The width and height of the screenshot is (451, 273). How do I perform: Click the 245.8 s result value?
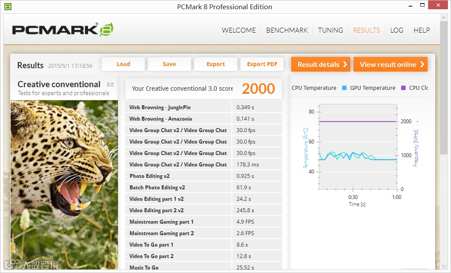click(245, 210)
